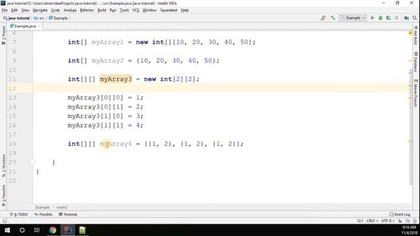Image resolution: width=420 pixels, height=236 pixels.
Task: Build project using the hammer icon
Action: (333, 18)
